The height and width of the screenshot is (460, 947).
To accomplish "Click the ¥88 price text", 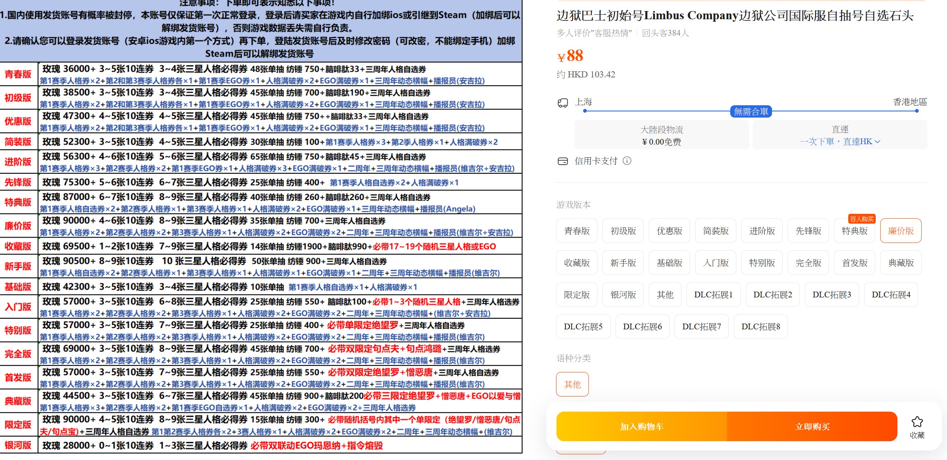I will [570, 56].
